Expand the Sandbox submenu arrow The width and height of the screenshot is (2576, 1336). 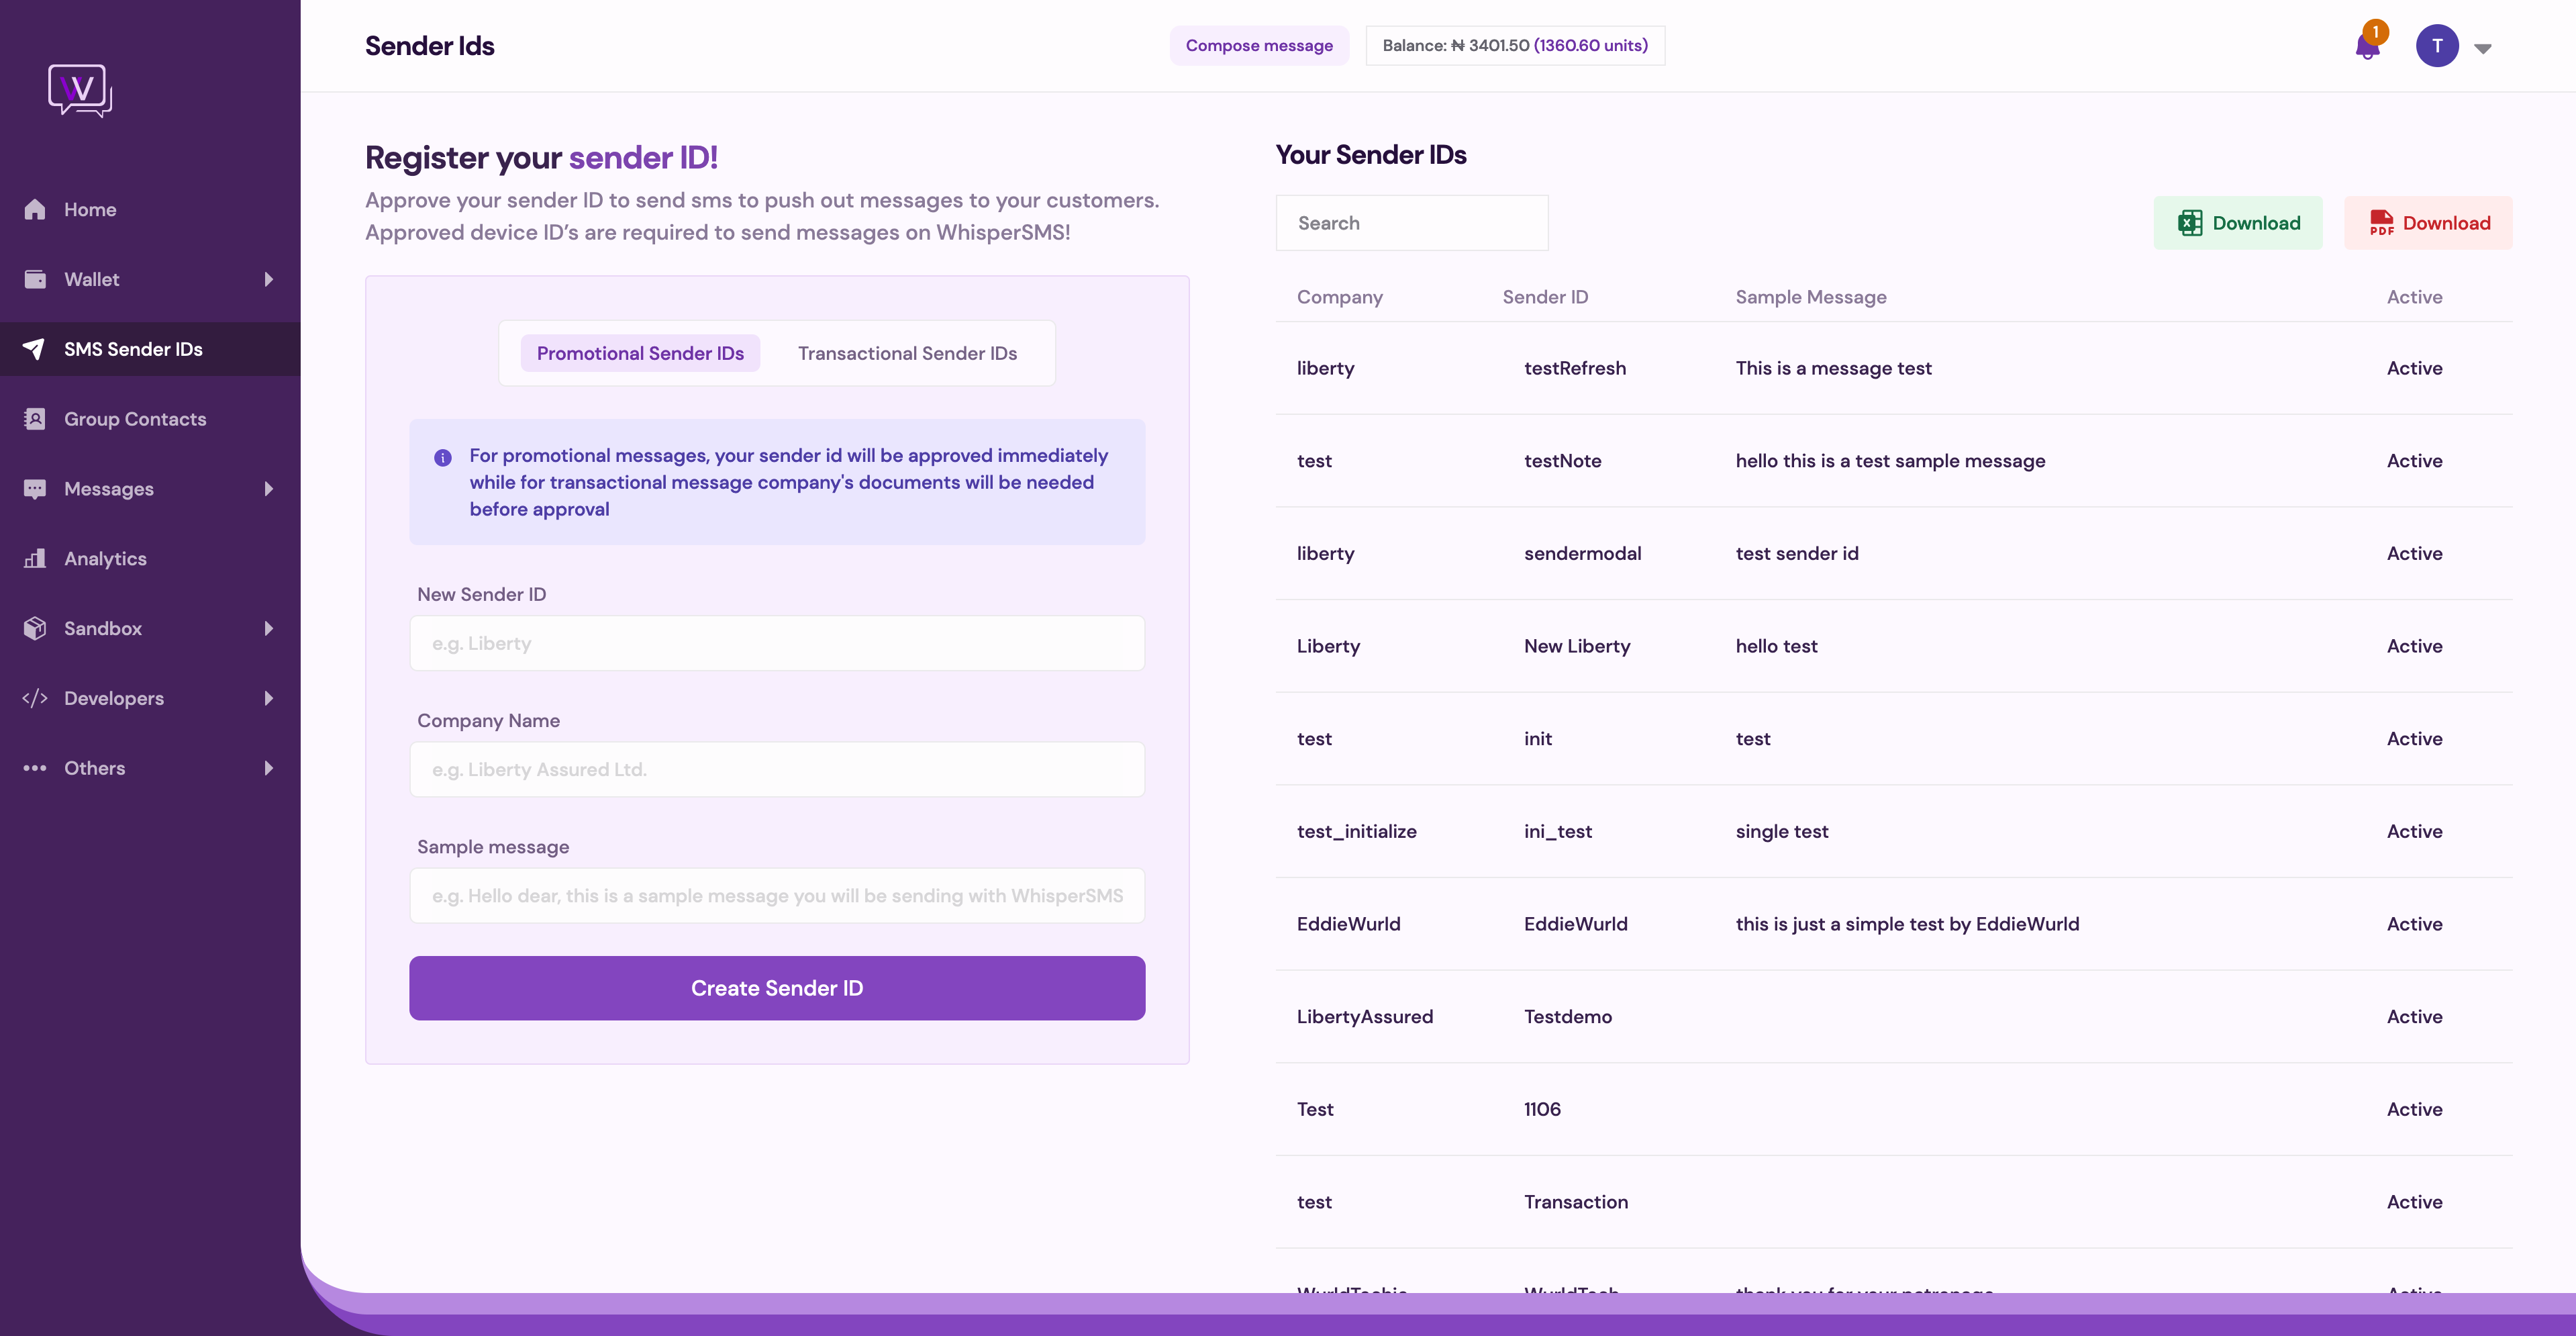pos(269,628)
